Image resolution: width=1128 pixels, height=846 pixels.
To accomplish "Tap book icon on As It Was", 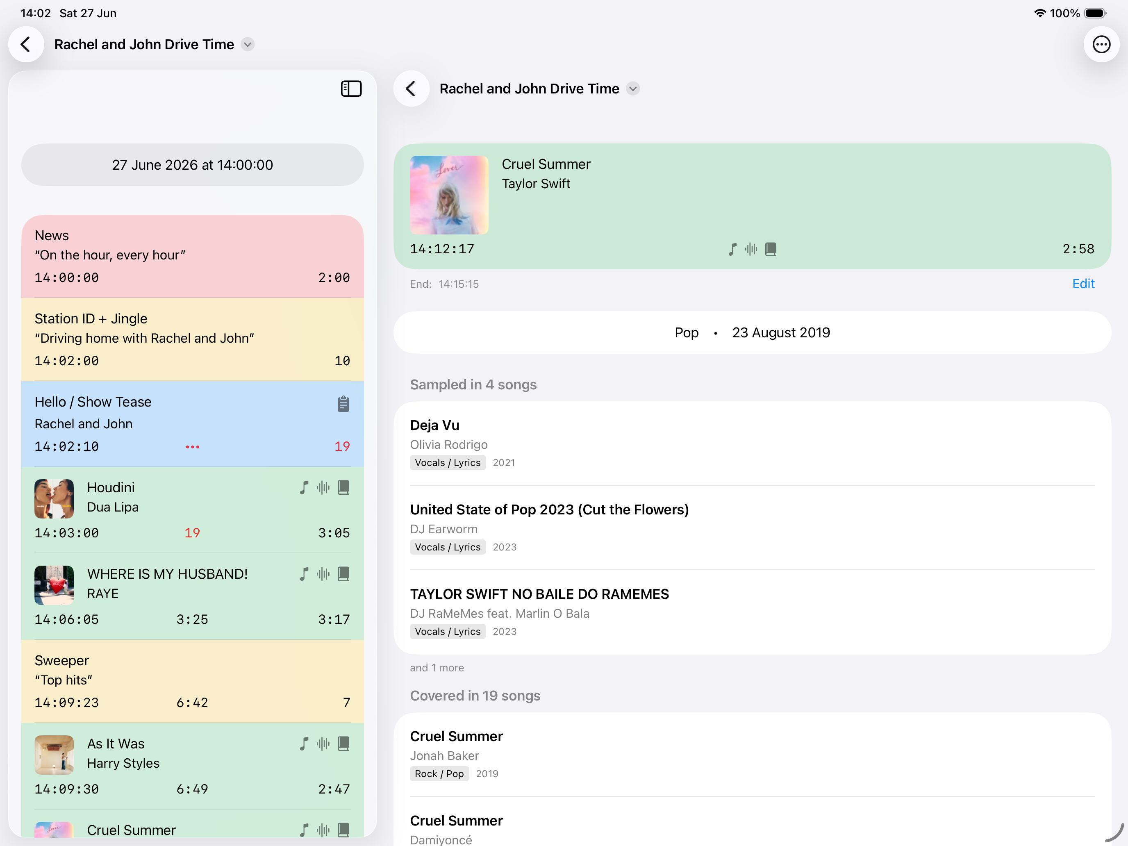I will click(x=344, y=744).
